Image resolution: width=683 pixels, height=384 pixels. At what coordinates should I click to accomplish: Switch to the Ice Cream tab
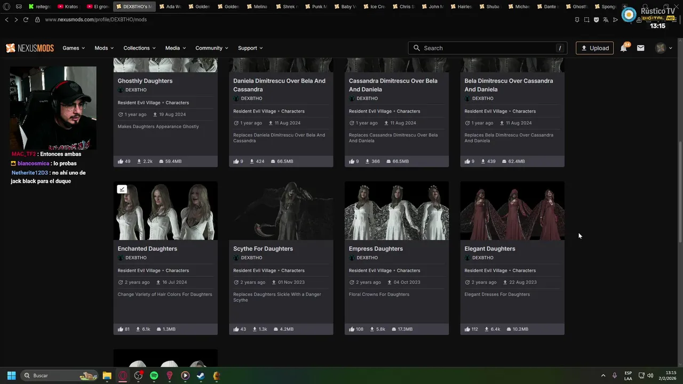click(x=374, y=6)
